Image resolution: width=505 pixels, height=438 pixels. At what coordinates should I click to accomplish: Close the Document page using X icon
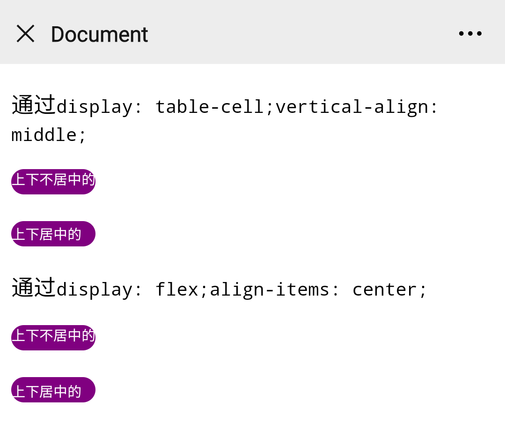click(25, 34)
